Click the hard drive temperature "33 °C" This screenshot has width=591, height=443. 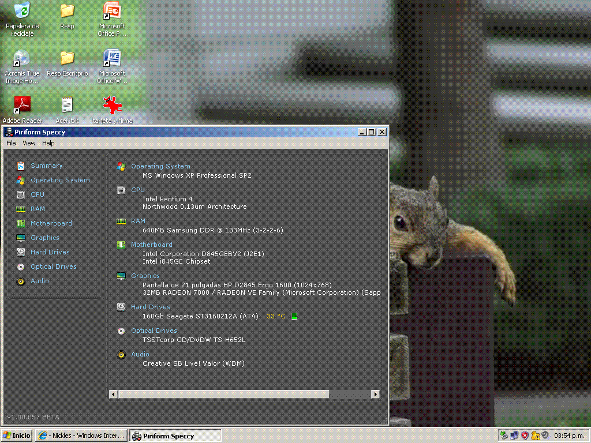(x=276, y=317)
